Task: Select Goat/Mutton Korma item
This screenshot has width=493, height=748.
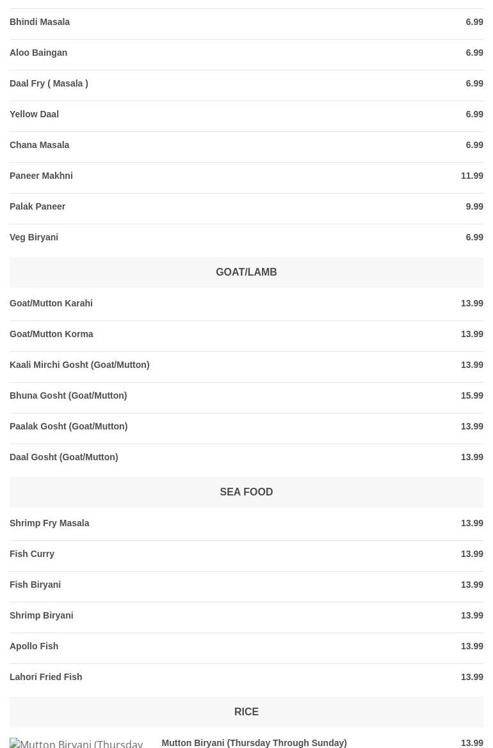Action: [x=51, y=334]
